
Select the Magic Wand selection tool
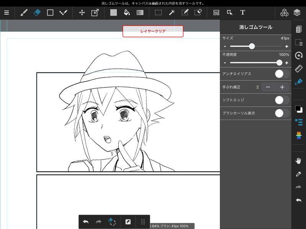tap(171, 13)
